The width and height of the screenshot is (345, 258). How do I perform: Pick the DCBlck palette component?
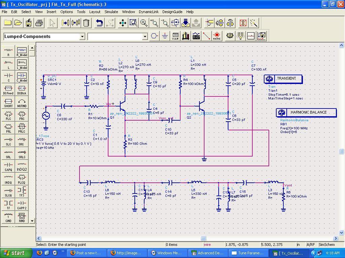point(22,89)
